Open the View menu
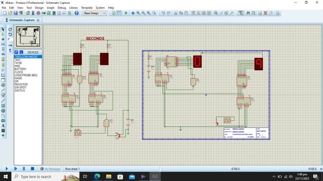The width and height of the screenshot is (323, 181). [x=20, y=8]
